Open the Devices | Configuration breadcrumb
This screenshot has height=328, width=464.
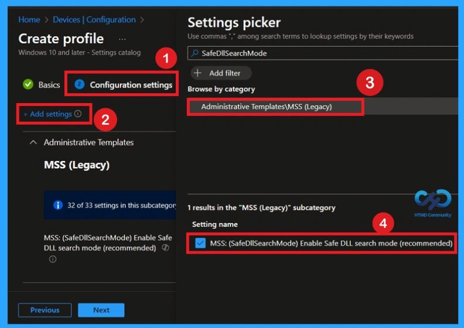coord(94,19)
